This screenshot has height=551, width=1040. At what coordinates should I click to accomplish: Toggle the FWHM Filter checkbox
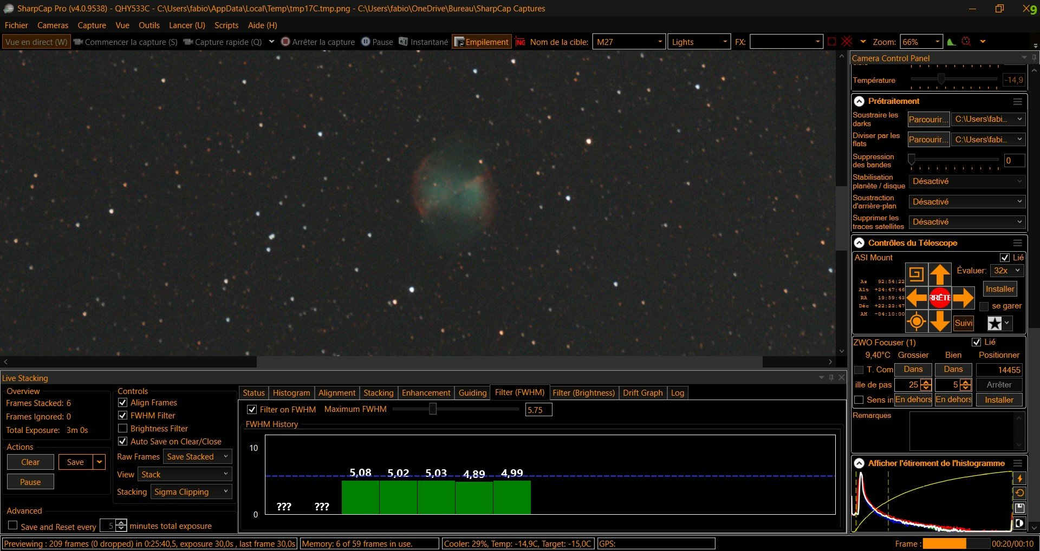tap(123, 415)
